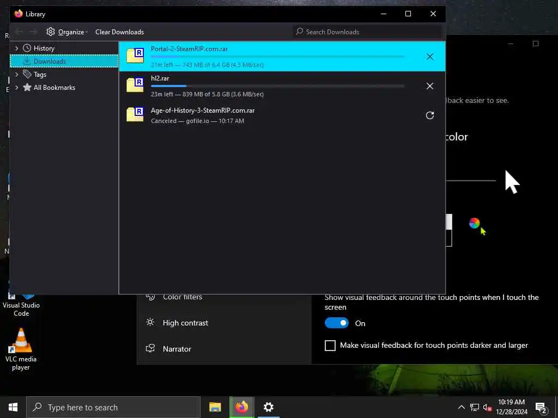Image resolution: width=558 pixels, height=418 pixels.
Task: Select All Bookmarks in the Library sidebar
Action: tap(54, 88)
